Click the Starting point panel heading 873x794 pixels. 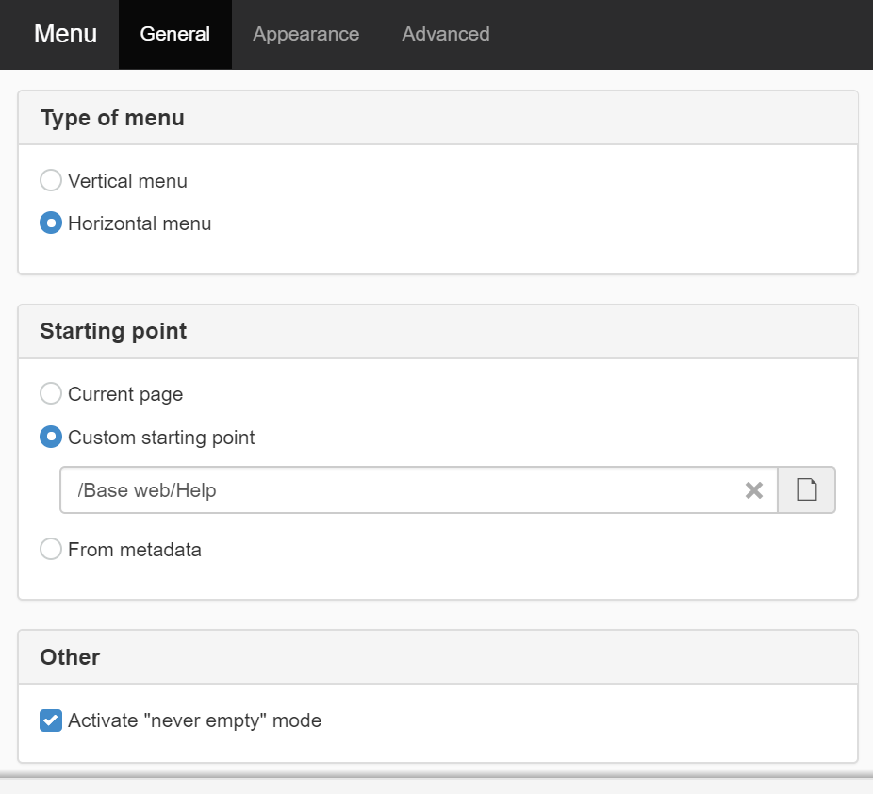click(x=113, y=331)
